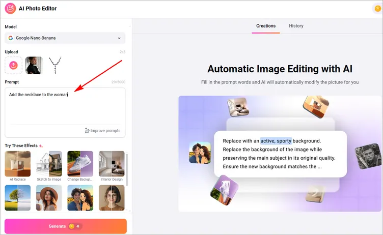
Task: Choose the Change Background sneaker effect
Action: coord(80,164)
